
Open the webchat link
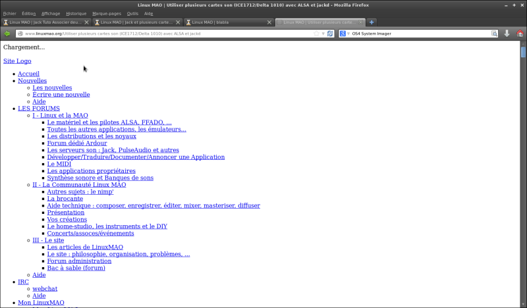(45, 289)
